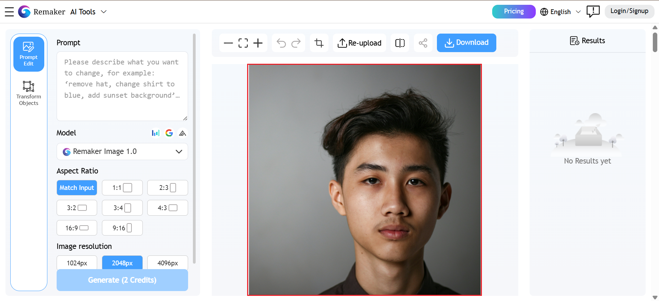Download the edited image

(466, 43)
